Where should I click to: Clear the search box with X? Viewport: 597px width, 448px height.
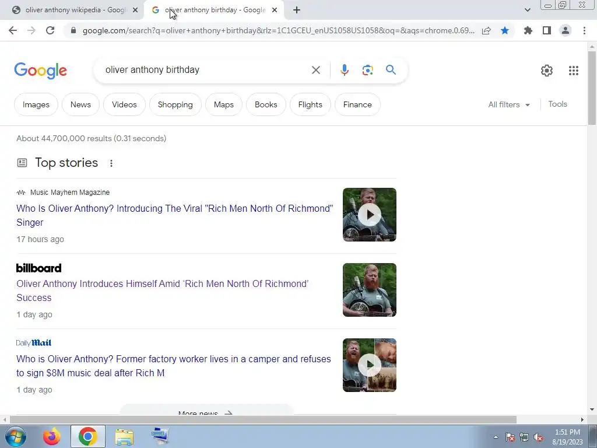[x=315, y=70]
